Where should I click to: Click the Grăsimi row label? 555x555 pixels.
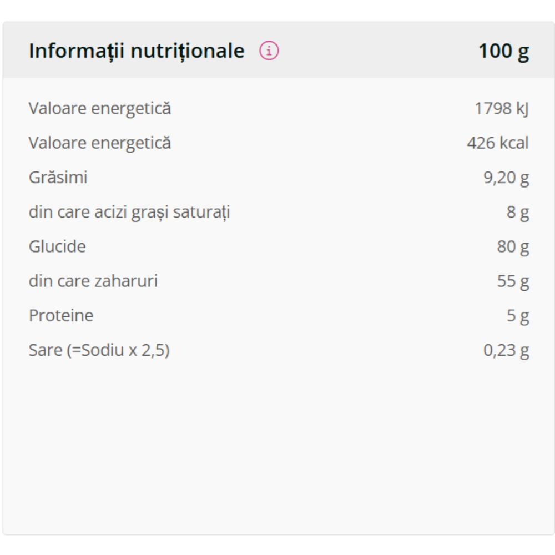pyautogui.click(x=58, y=178)
